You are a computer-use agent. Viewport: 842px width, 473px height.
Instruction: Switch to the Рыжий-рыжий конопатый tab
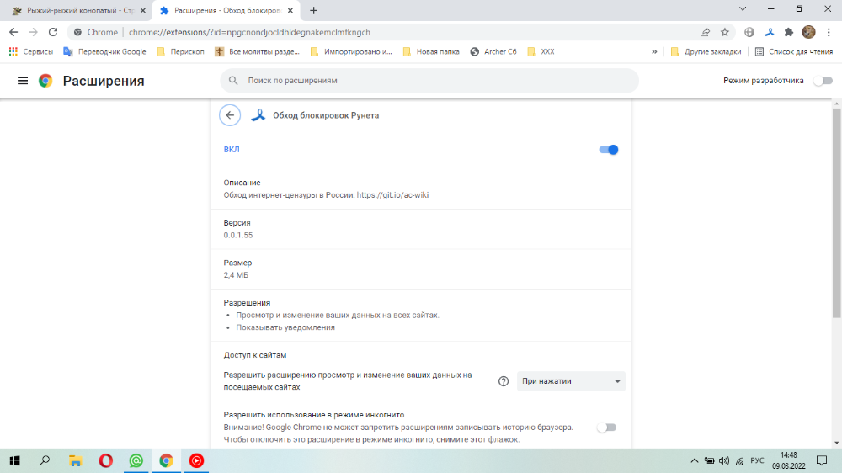[x=74, y=10]
